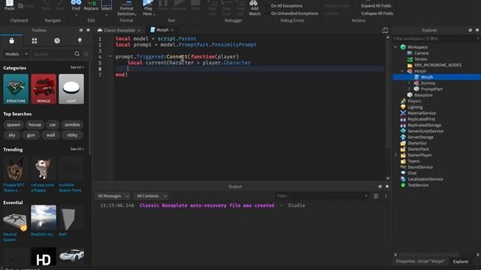Click the Toolbox search filter options icon

tap(86, 54)
